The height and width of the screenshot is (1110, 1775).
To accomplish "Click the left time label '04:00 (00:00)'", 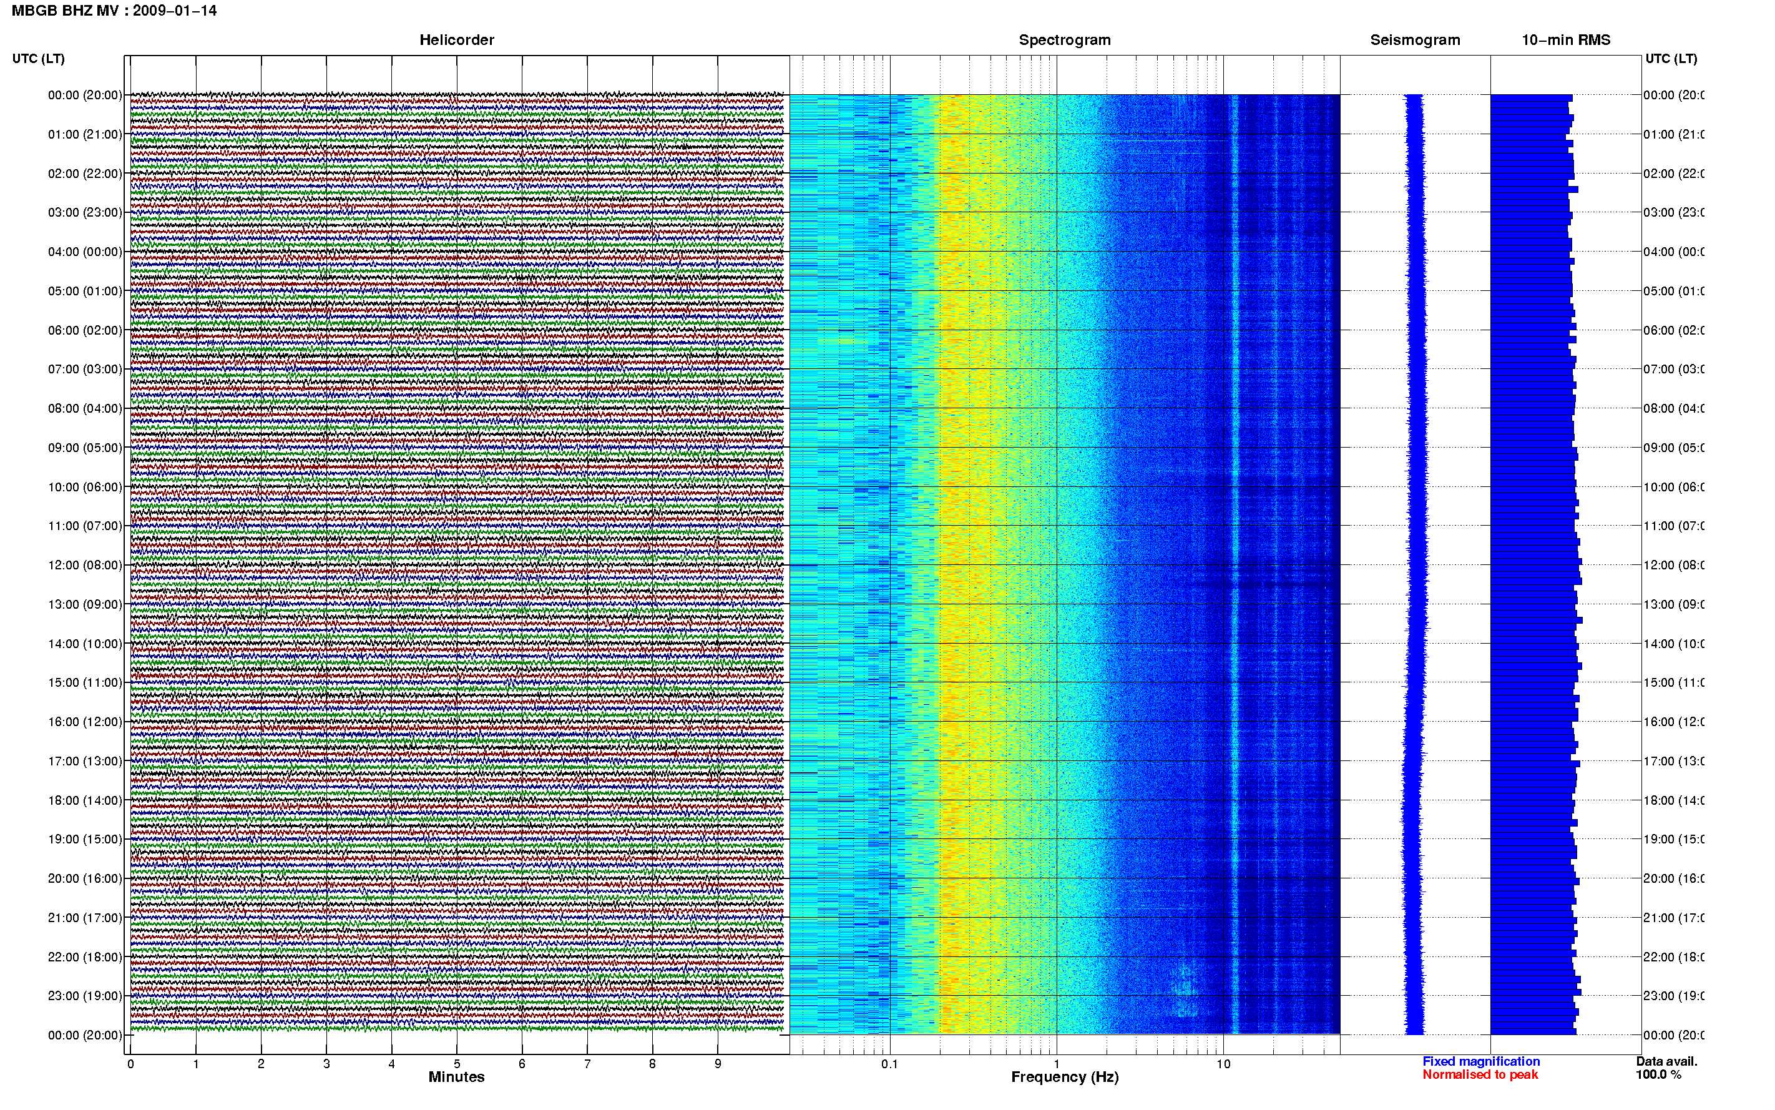I will tap(85, 252).
